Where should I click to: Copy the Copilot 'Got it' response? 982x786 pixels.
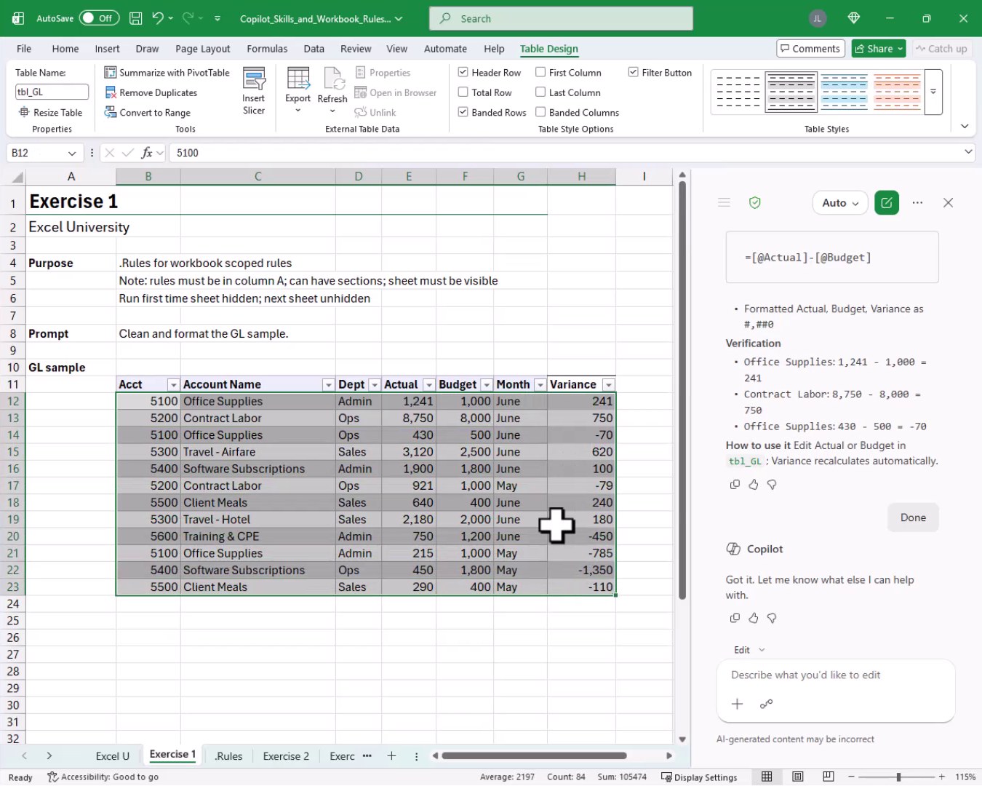point(735,618)
